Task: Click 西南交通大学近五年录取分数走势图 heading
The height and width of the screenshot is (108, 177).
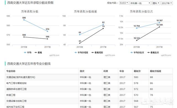Action: (30, 3)
